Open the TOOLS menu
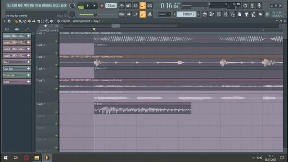 (x=56, y=5)
